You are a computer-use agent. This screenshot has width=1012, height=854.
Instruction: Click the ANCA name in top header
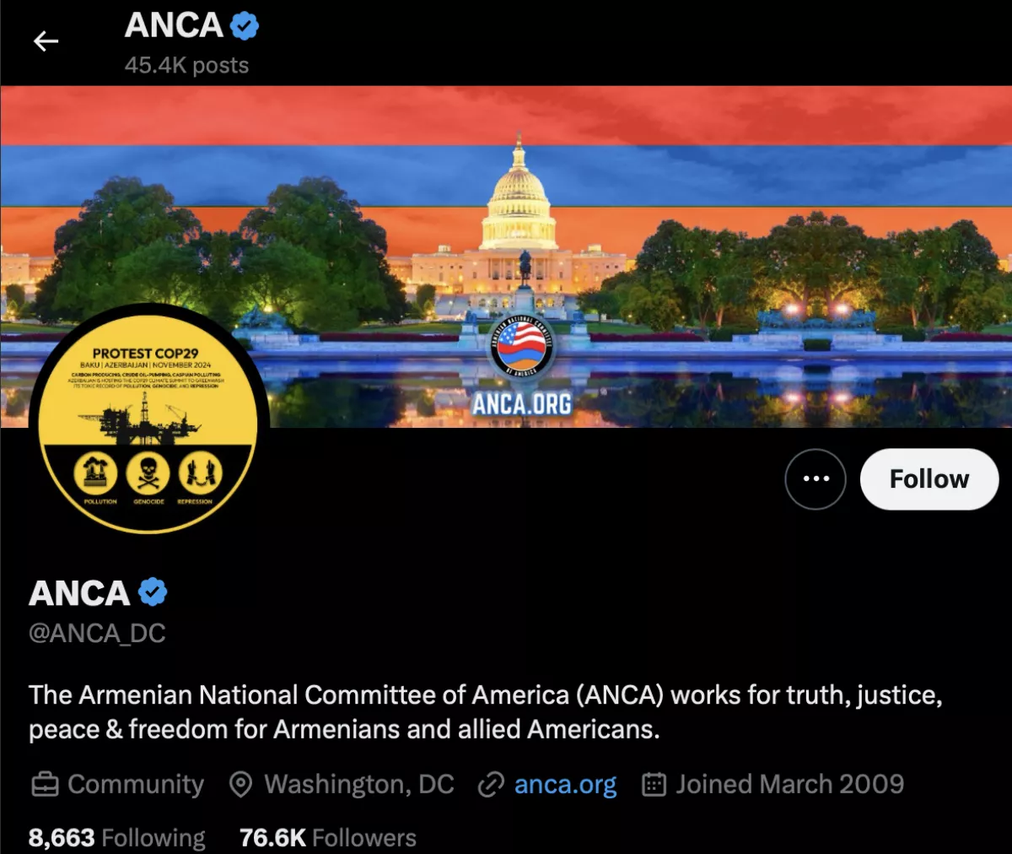[174, 26]
